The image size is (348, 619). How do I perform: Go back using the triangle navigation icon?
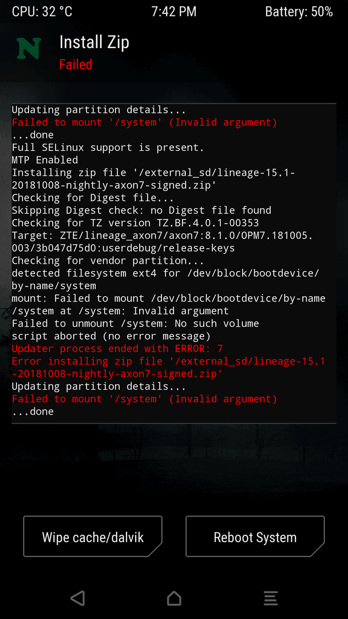coord(78,598)
